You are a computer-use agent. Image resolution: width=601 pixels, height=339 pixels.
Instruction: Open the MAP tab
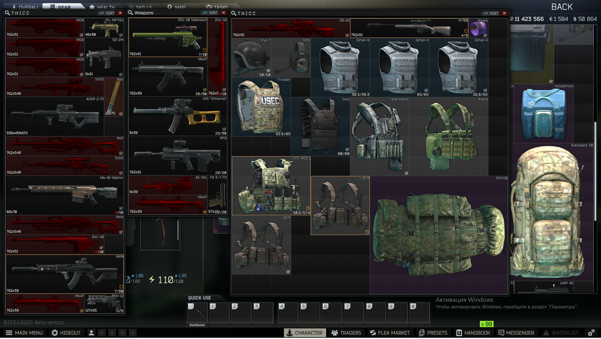coord(176,6)
